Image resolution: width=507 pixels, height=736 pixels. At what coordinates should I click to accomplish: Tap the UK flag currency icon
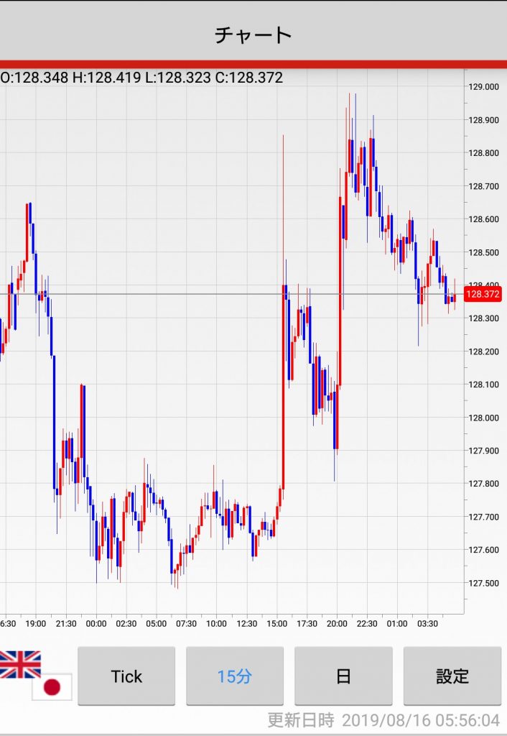[x=20, y=664]
